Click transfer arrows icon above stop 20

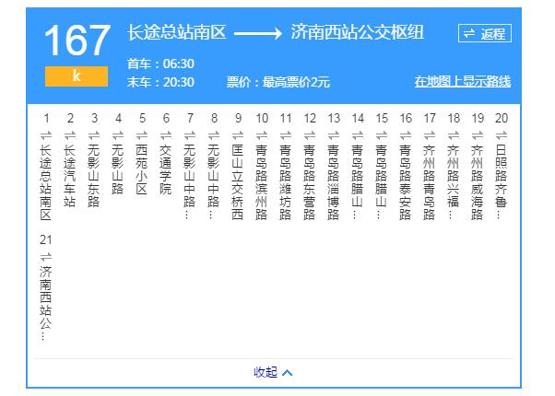[502, 135]
